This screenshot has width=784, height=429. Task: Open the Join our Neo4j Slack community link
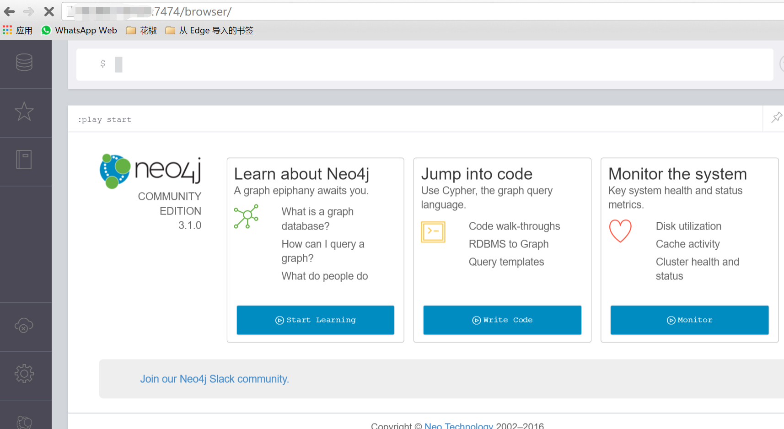[215, 379]
